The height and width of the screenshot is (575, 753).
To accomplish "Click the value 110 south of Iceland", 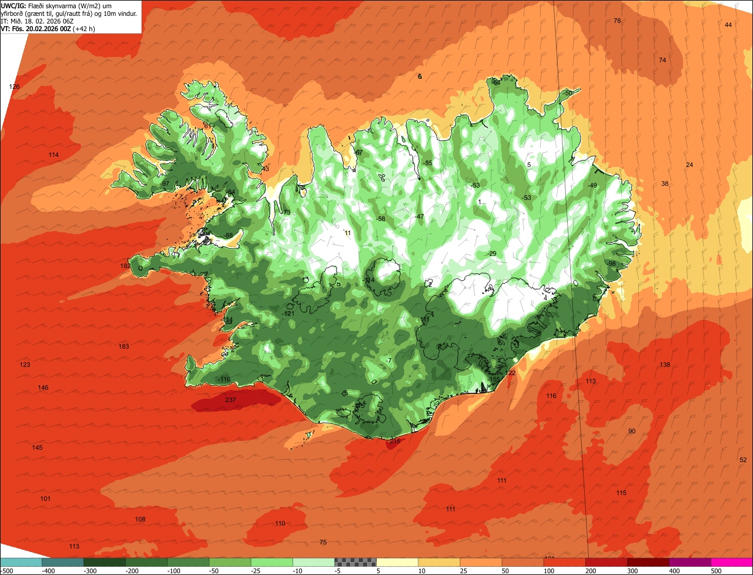I will pos(280,523).
